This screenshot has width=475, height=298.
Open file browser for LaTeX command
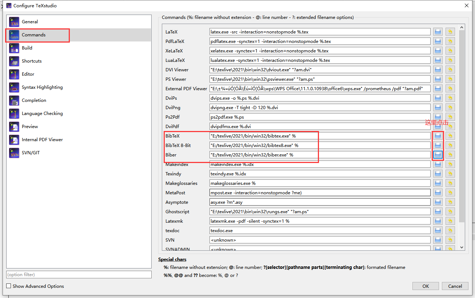click(x=438, y=32)
